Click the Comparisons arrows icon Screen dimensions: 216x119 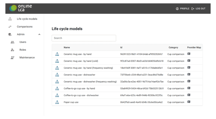(x=10, y=26)
